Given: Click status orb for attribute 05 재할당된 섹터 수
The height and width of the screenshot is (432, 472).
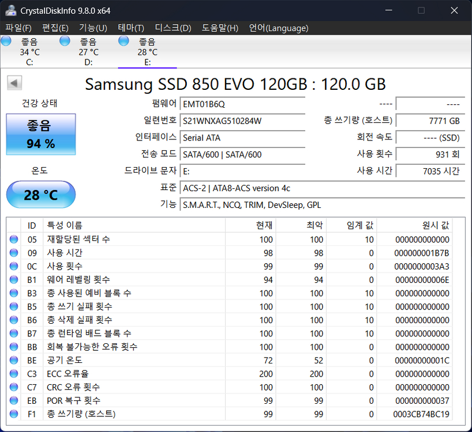Looking at the screenshot, I should [14, 240].
